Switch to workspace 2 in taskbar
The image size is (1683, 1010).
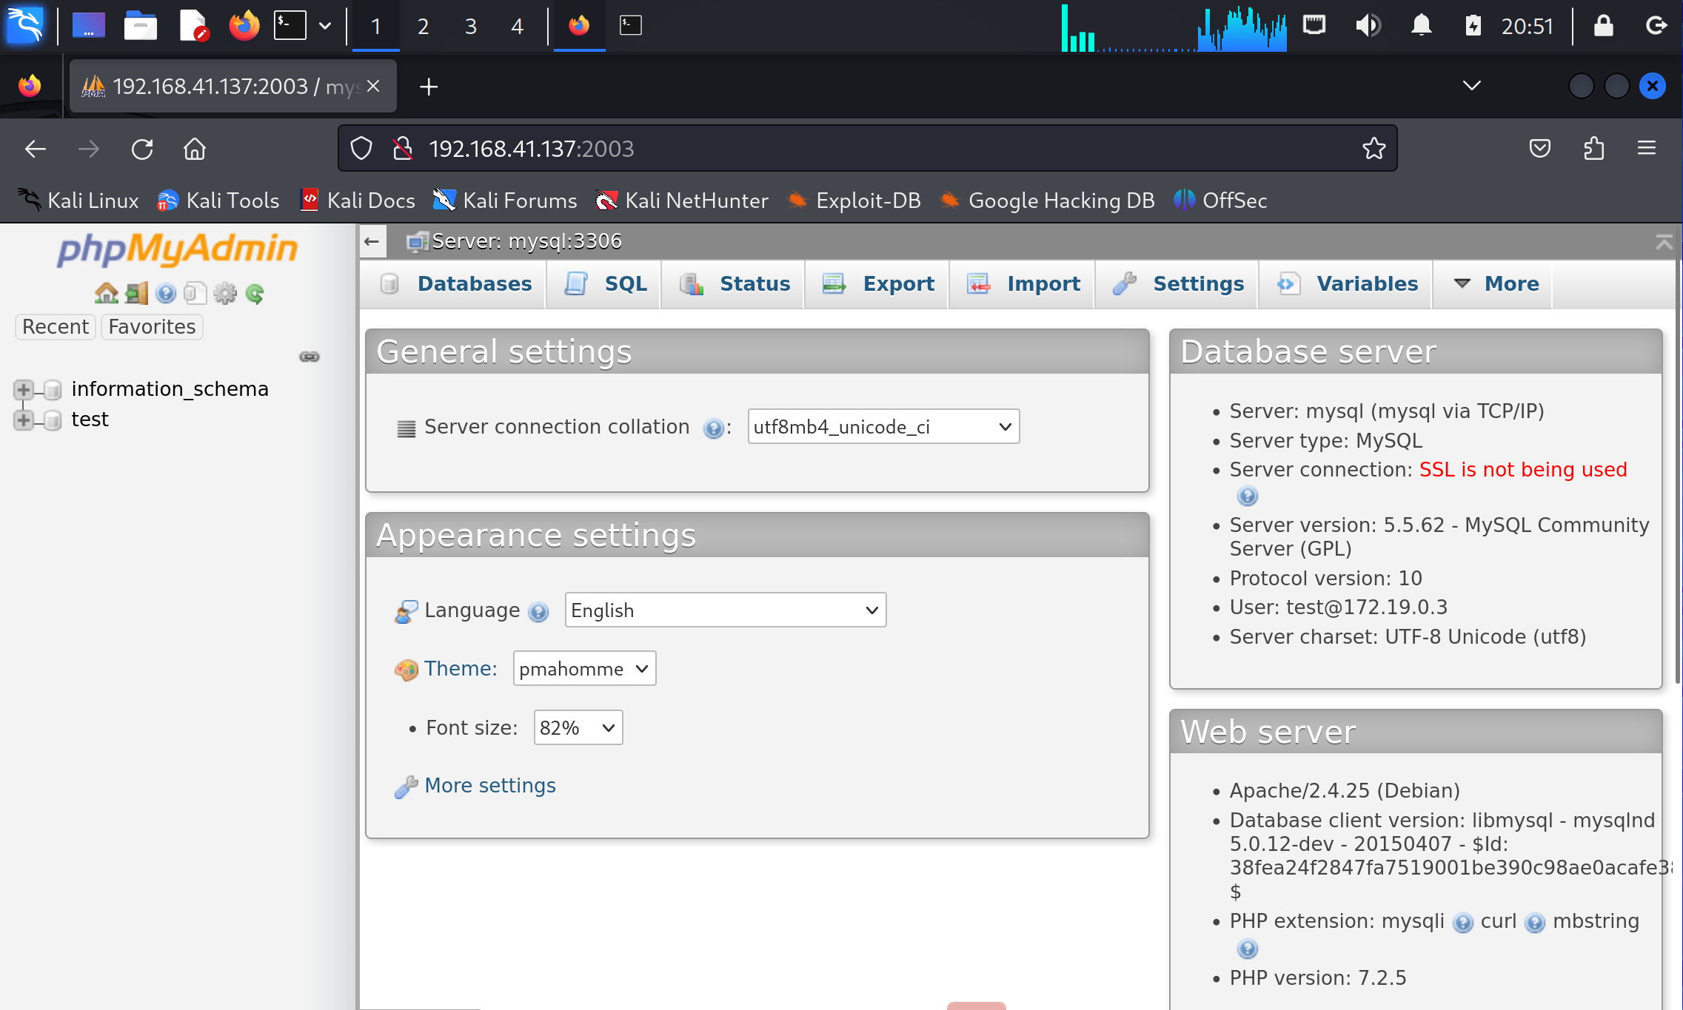pos(423,27)
